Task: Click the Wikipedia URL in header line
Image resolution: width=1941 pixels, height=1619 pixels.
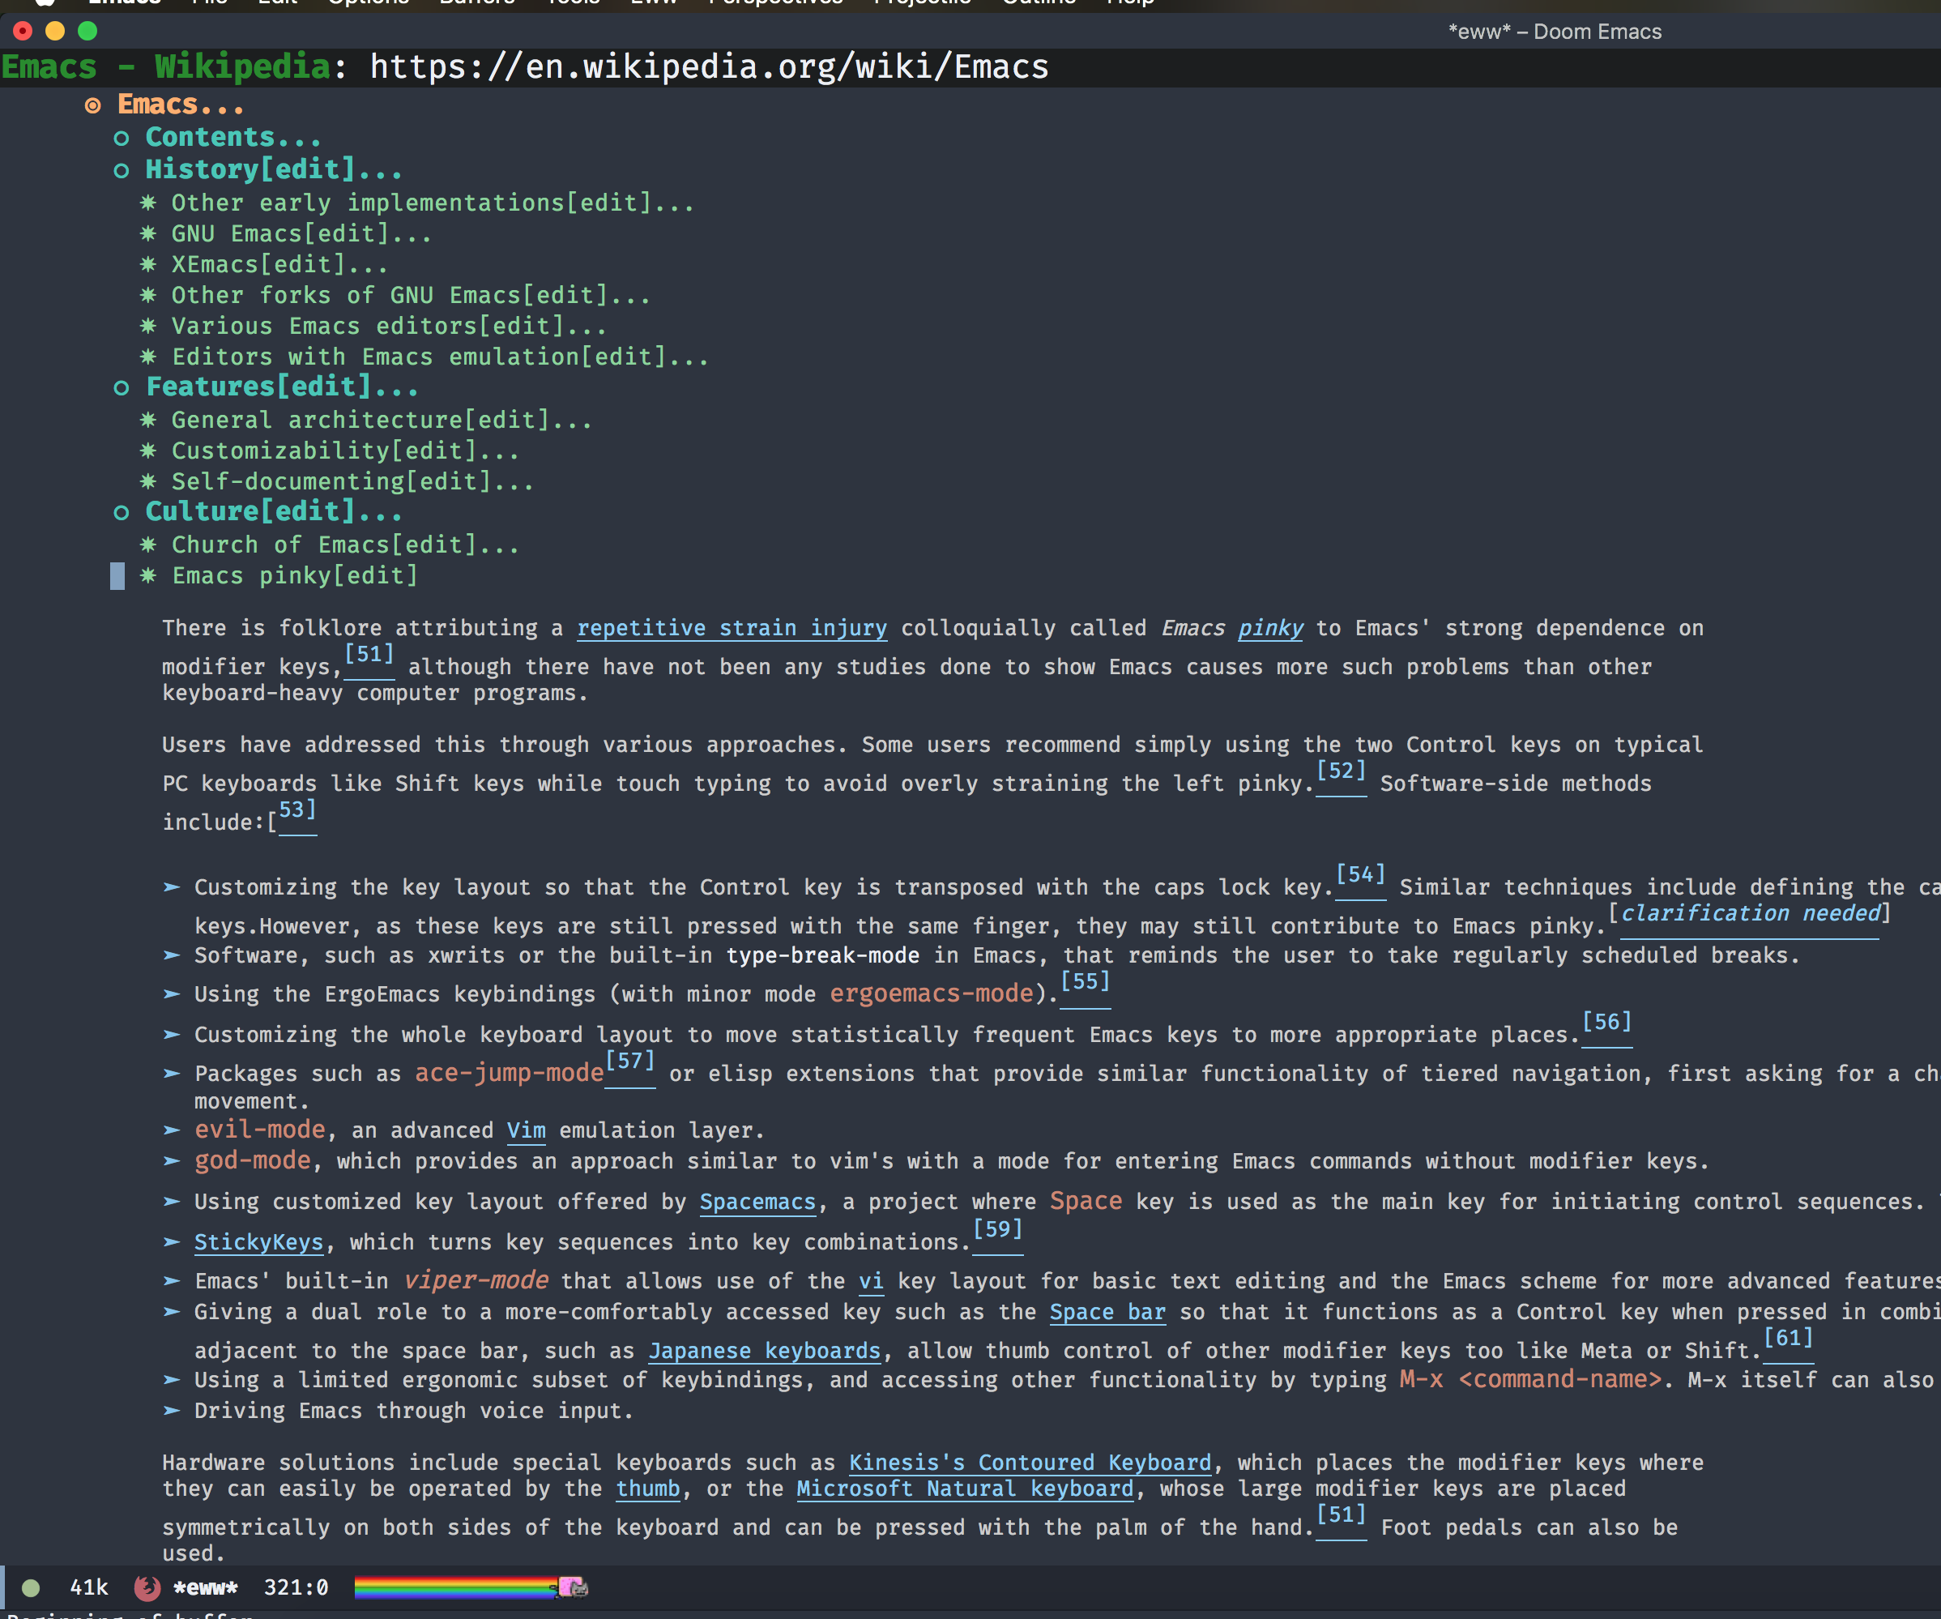Action: click(x=709, y=66)
